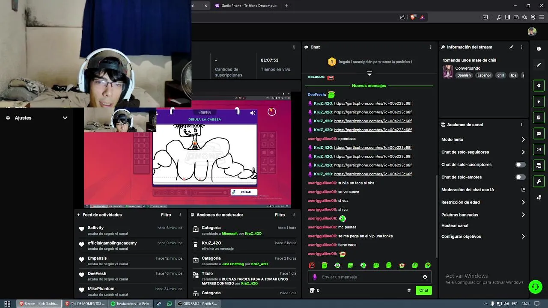Click the chat bubble sidebar icon
548x308 pixels.
(539, 133)
